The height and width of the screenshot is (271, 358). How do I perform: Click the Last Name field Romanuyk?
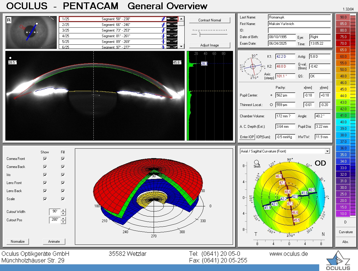[299, 17]
